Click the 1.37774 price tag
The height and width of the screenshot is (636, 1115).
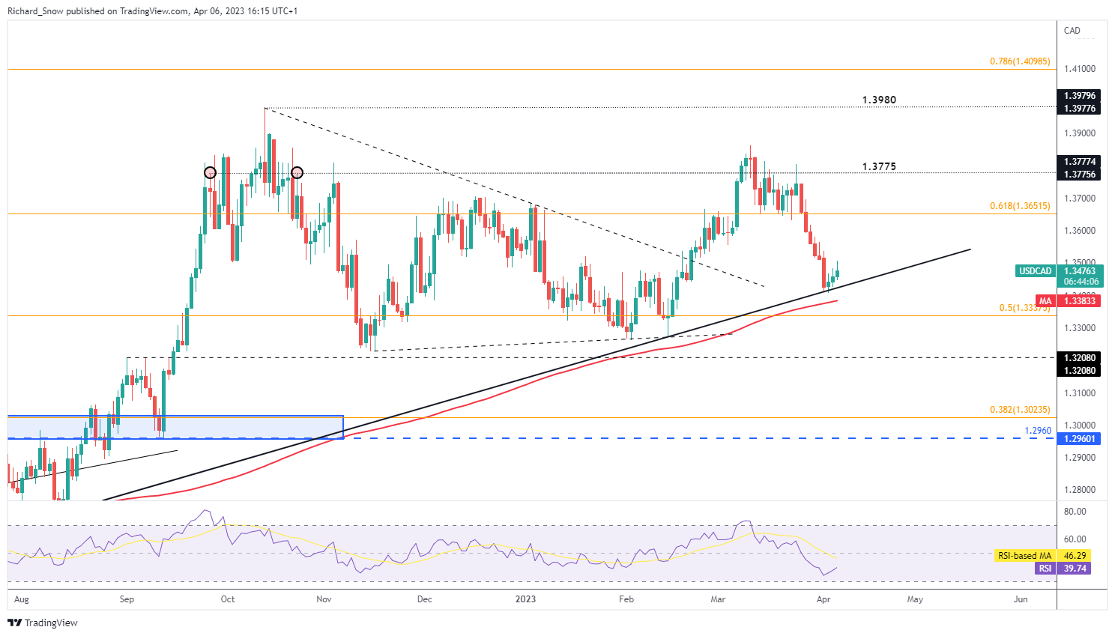tap(1080, 162)
